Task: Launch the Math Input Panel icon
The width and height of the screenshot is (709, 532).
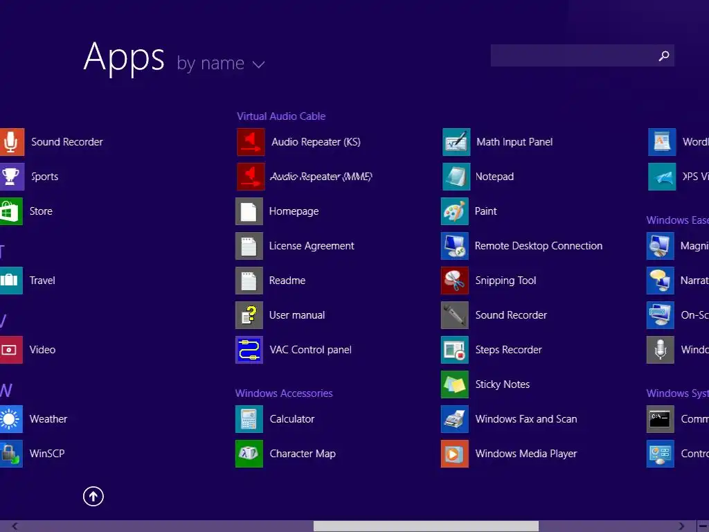Action: point(456,142)
